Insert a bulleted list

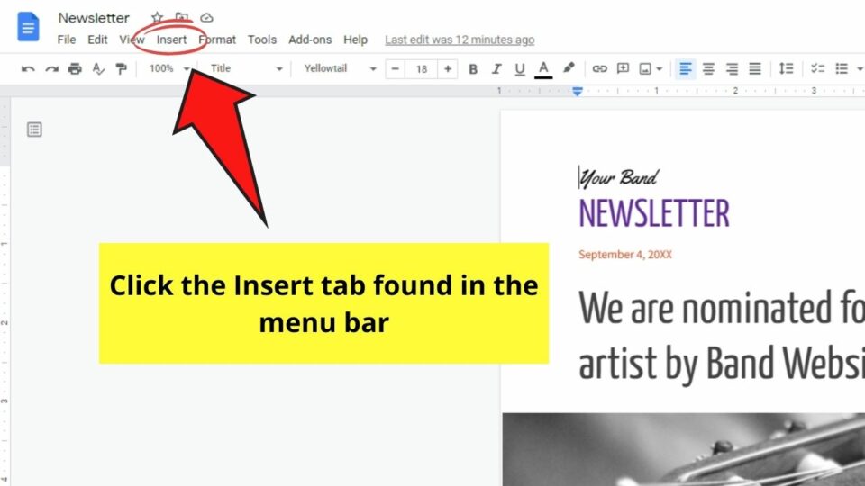click(842, 69)
